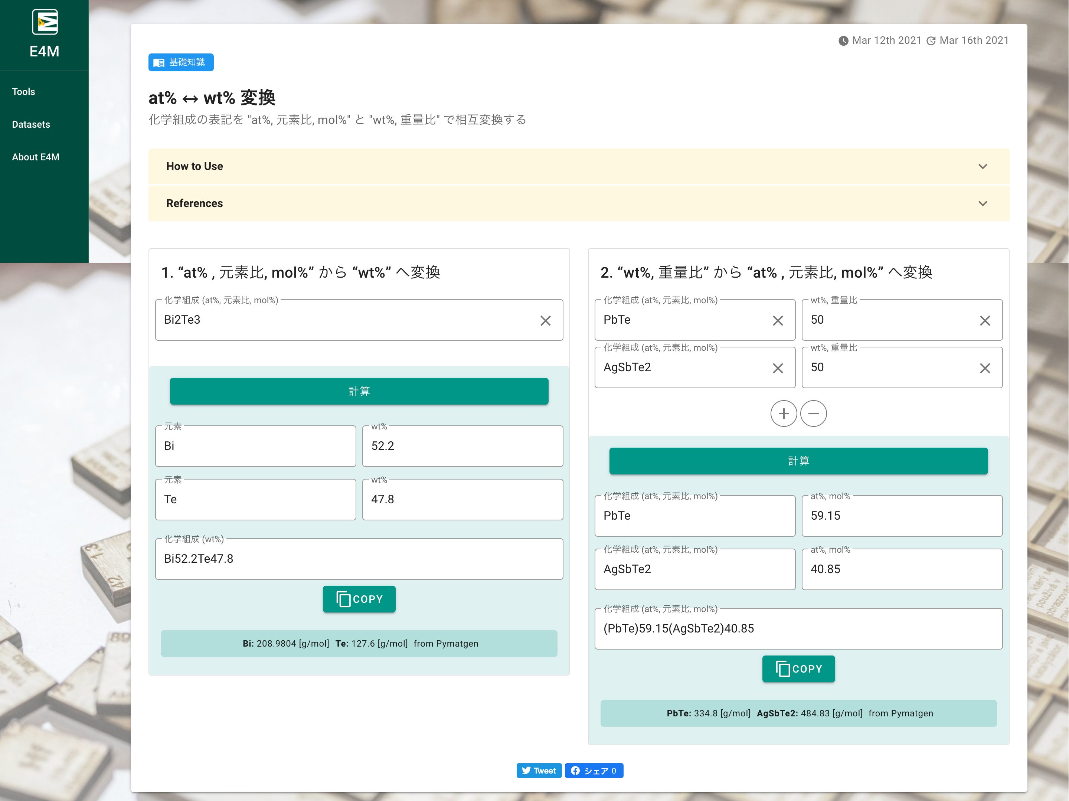Clear the PbTe wt% input field
1069x801 pixels.
(984, 321)
